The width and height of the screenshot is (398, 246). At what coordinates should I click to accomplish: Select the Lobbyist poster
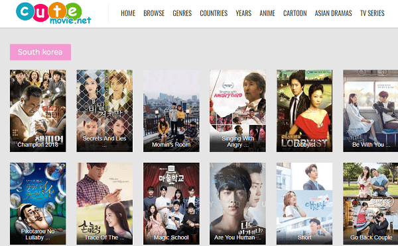(x=304, y=111)
